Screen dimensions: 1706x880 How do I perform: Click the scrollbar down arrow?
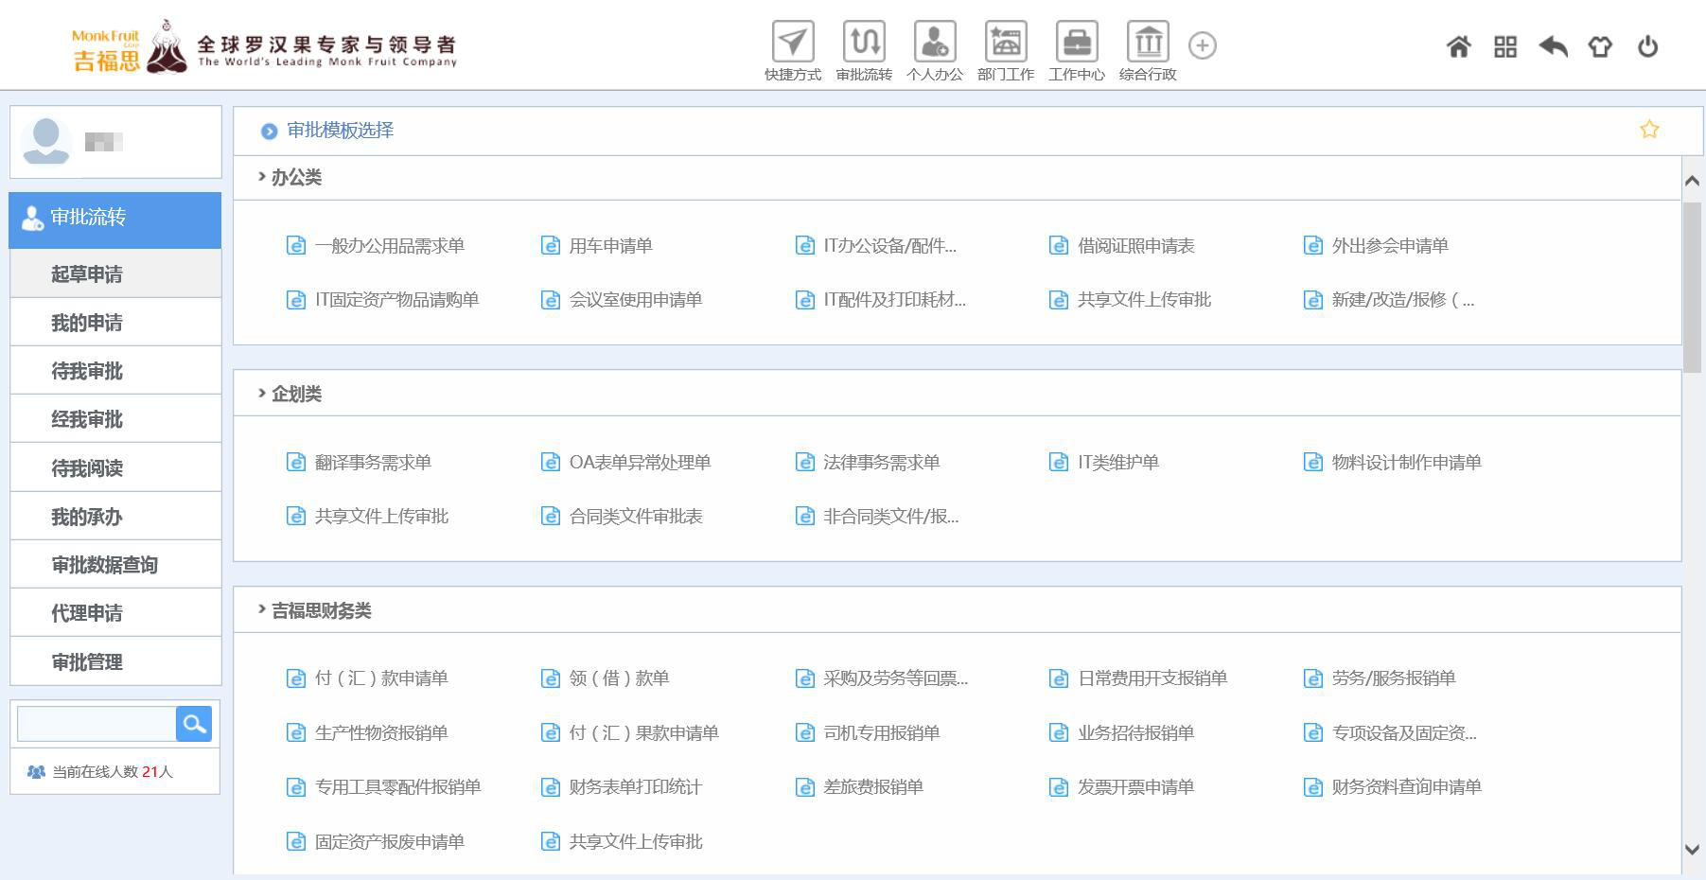click(x=1692, y=850)
